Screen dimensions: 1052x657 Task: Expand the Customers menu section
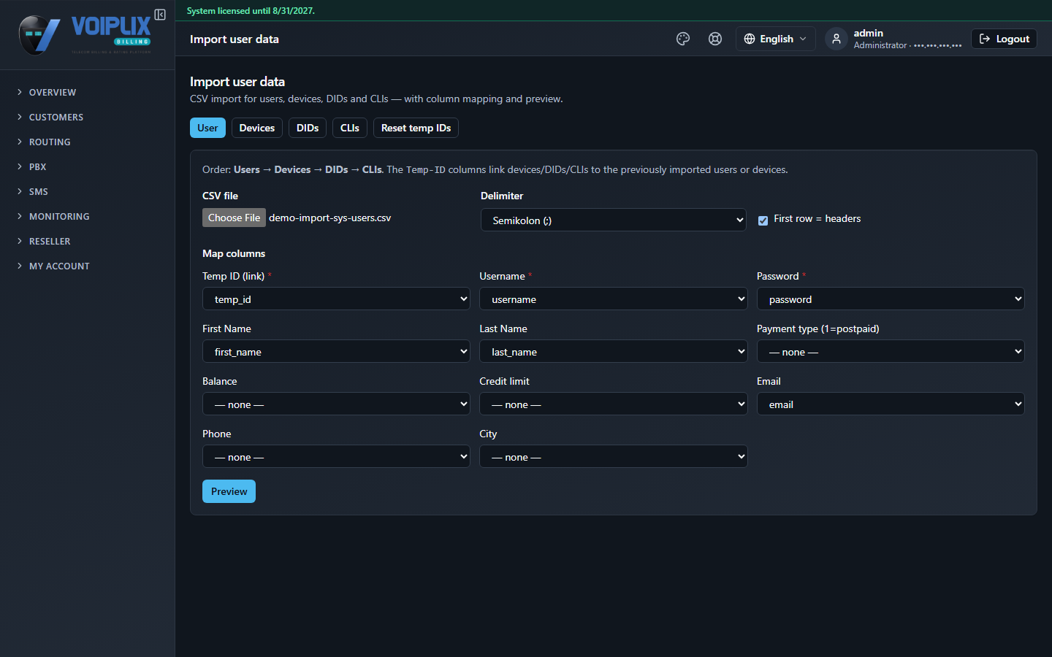click(88, 117)
